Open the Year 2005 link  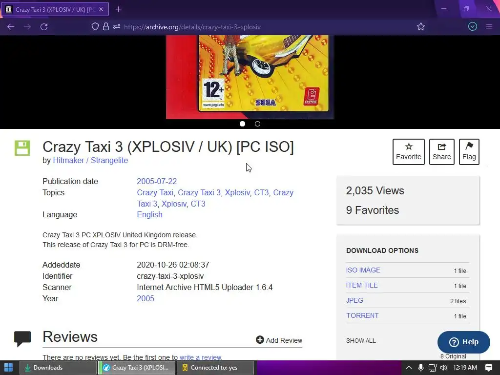pyautogui.click(x=146, y=298)
